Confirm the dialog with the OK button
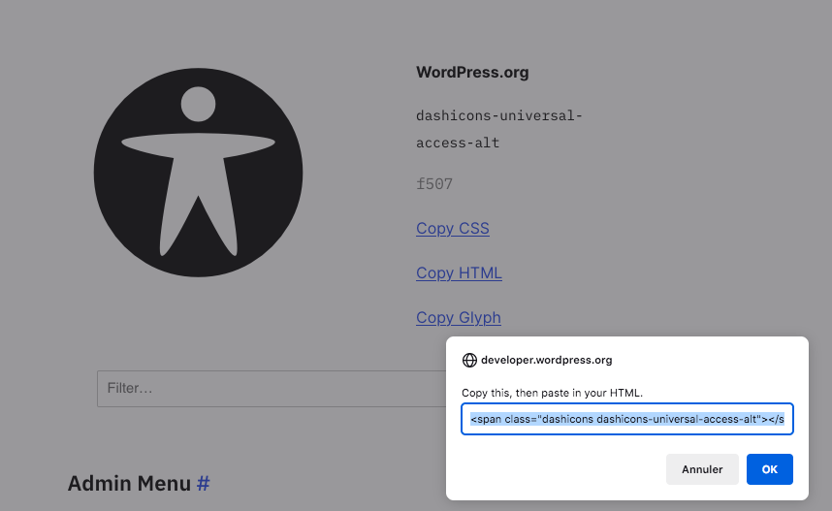The width and height of the screenshot is (832, 511). 769,469
